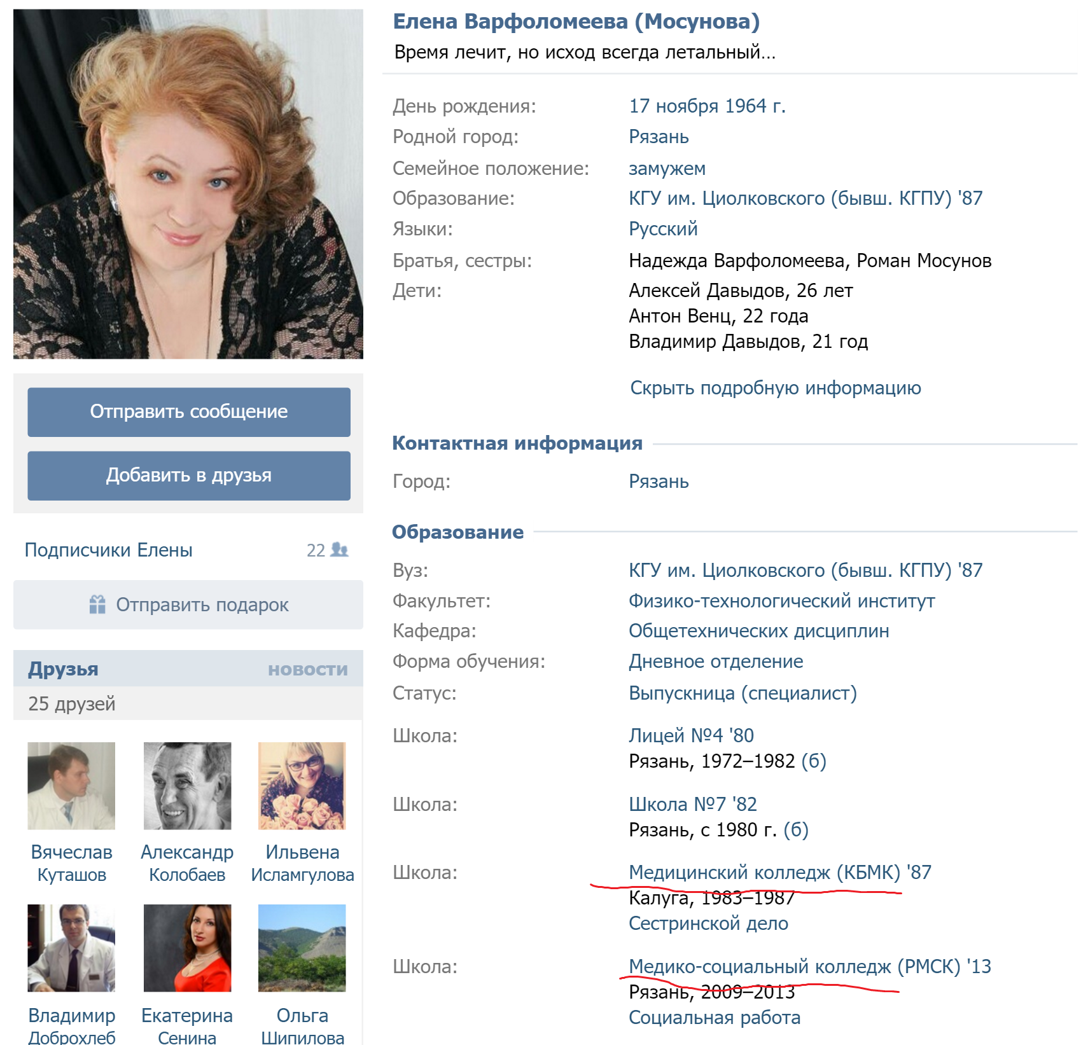Open Подписчики Елены subscribers list

tap(108, 550)
